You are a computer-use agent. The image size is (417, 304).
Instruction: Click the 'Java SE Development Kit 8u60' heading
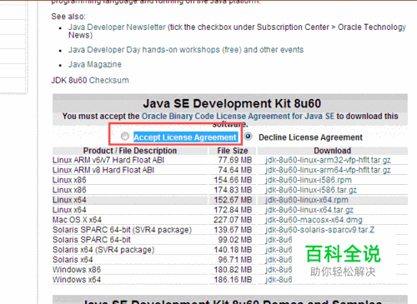pos(232,103)
